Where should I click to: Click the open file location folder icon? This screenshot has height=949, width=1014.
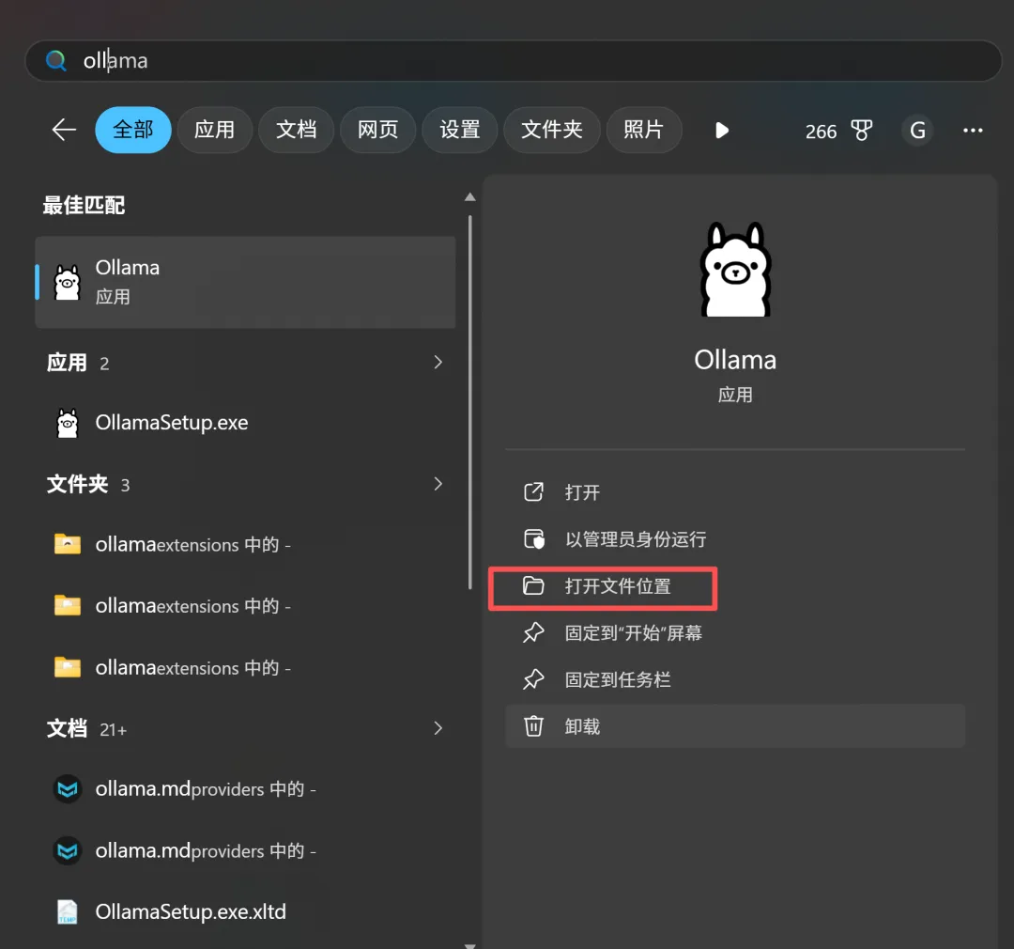(x=533, y=585)
